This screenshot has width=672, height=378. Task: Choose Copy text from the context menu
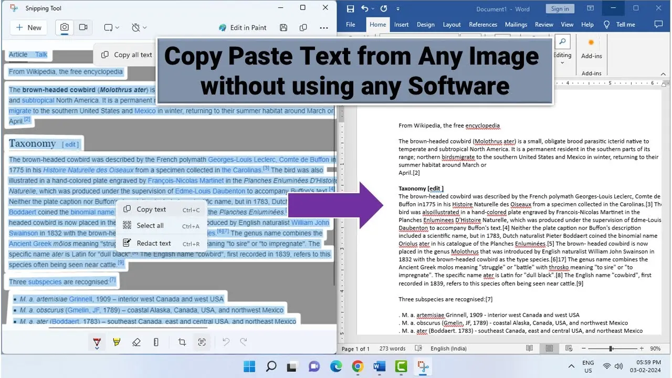click(x=161, y=209)
